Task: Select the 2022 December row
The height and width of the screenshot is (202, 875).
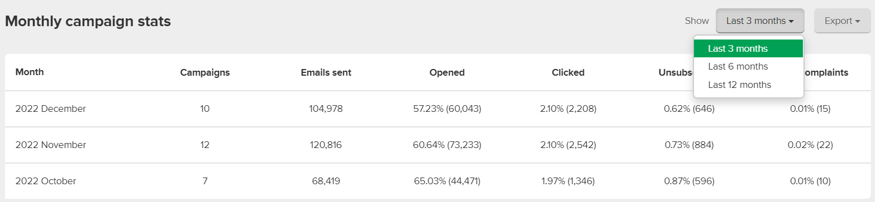Action: (x=438, y=109)
